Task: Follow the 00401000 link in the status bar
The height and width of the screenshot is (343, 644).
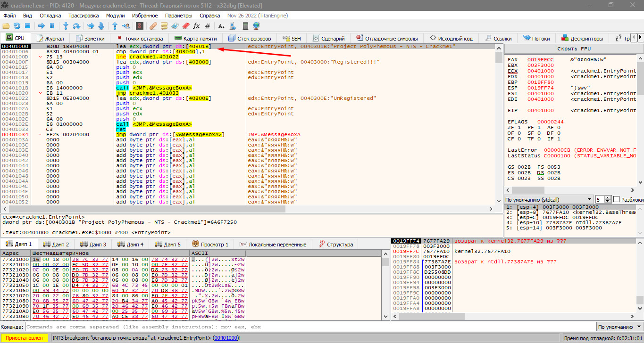Action: 226,338
